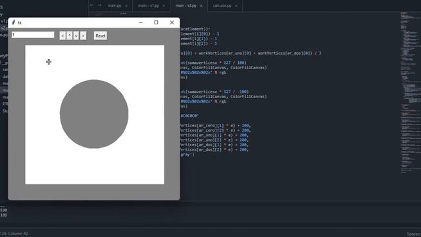Screen dimensions: 421x237
Task: Close the tk window
Action: (172, 22)
